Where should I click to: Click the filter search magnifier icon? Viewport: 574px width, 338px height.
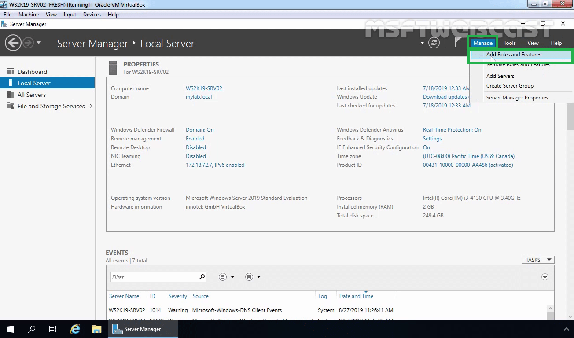pos(202,276)
